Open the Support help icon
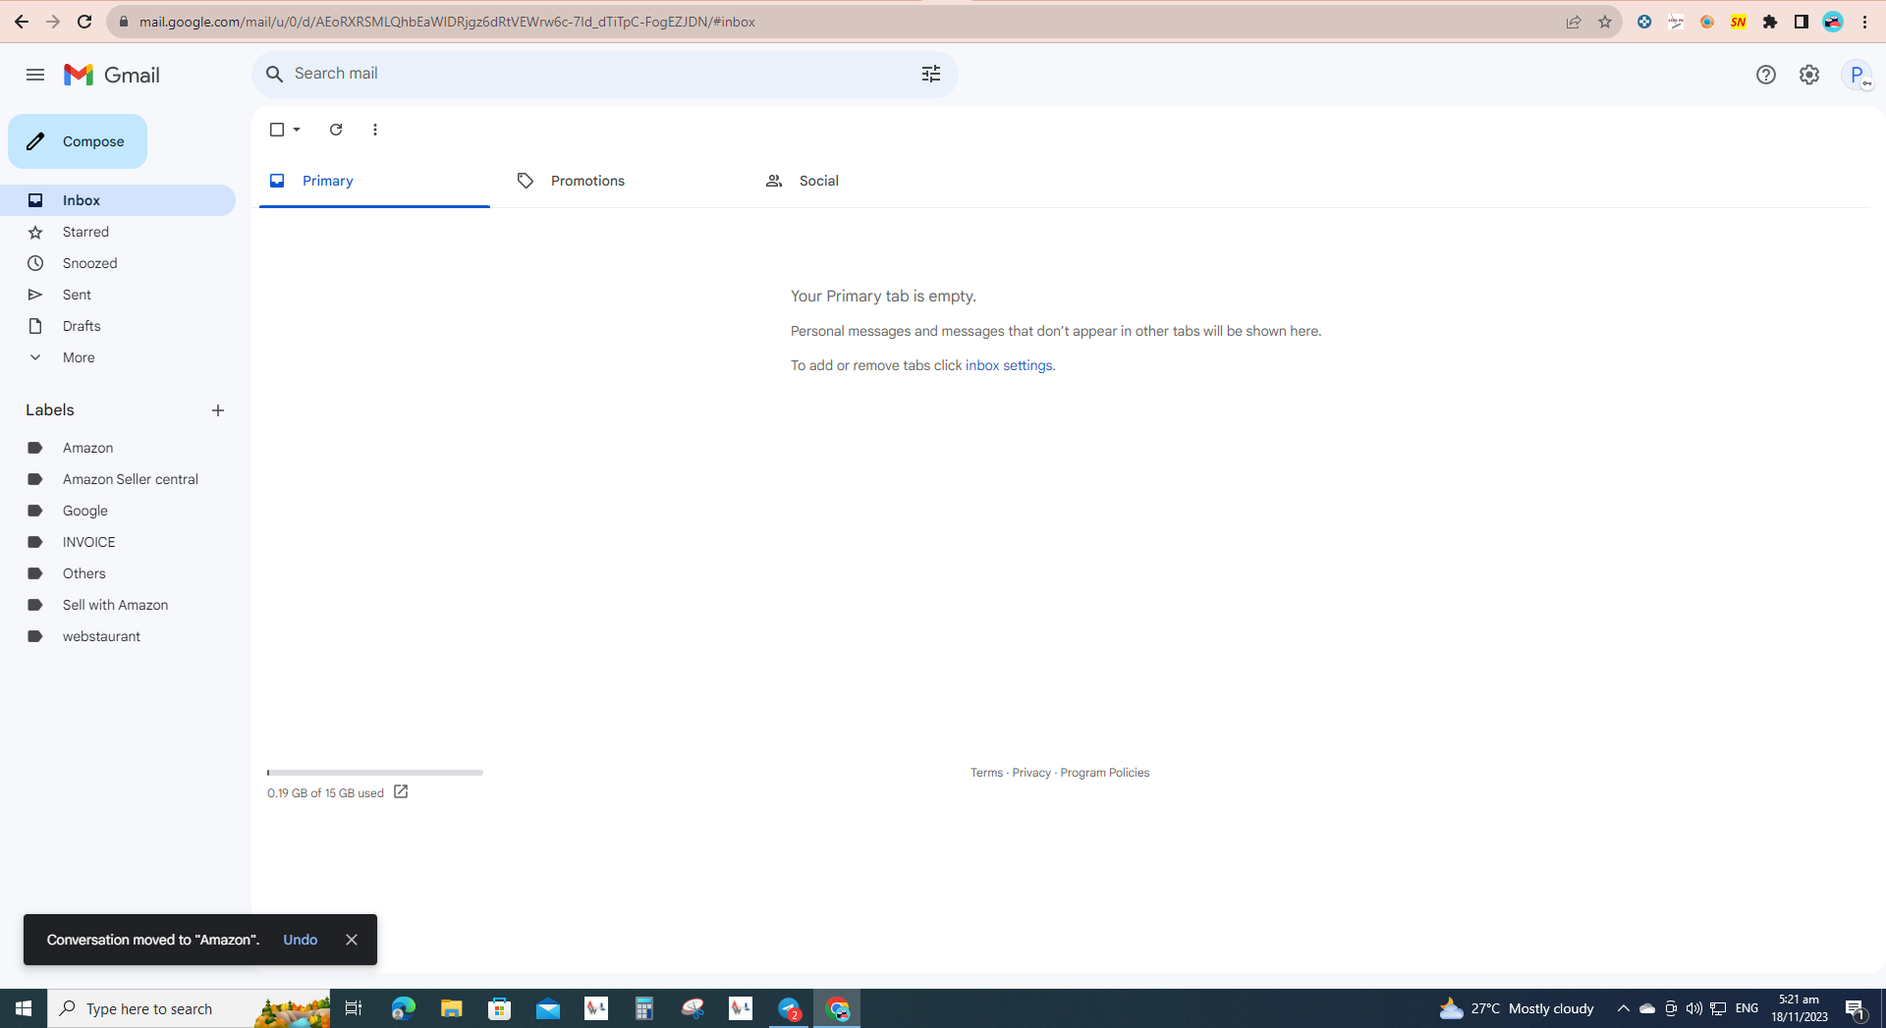This screenshot has height=1028, width=1886. [1765, 75]
